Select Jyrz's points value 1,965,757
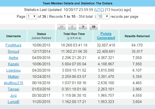Image resolution: width=155 pixels, height=109 pixels. click(106, 96)
